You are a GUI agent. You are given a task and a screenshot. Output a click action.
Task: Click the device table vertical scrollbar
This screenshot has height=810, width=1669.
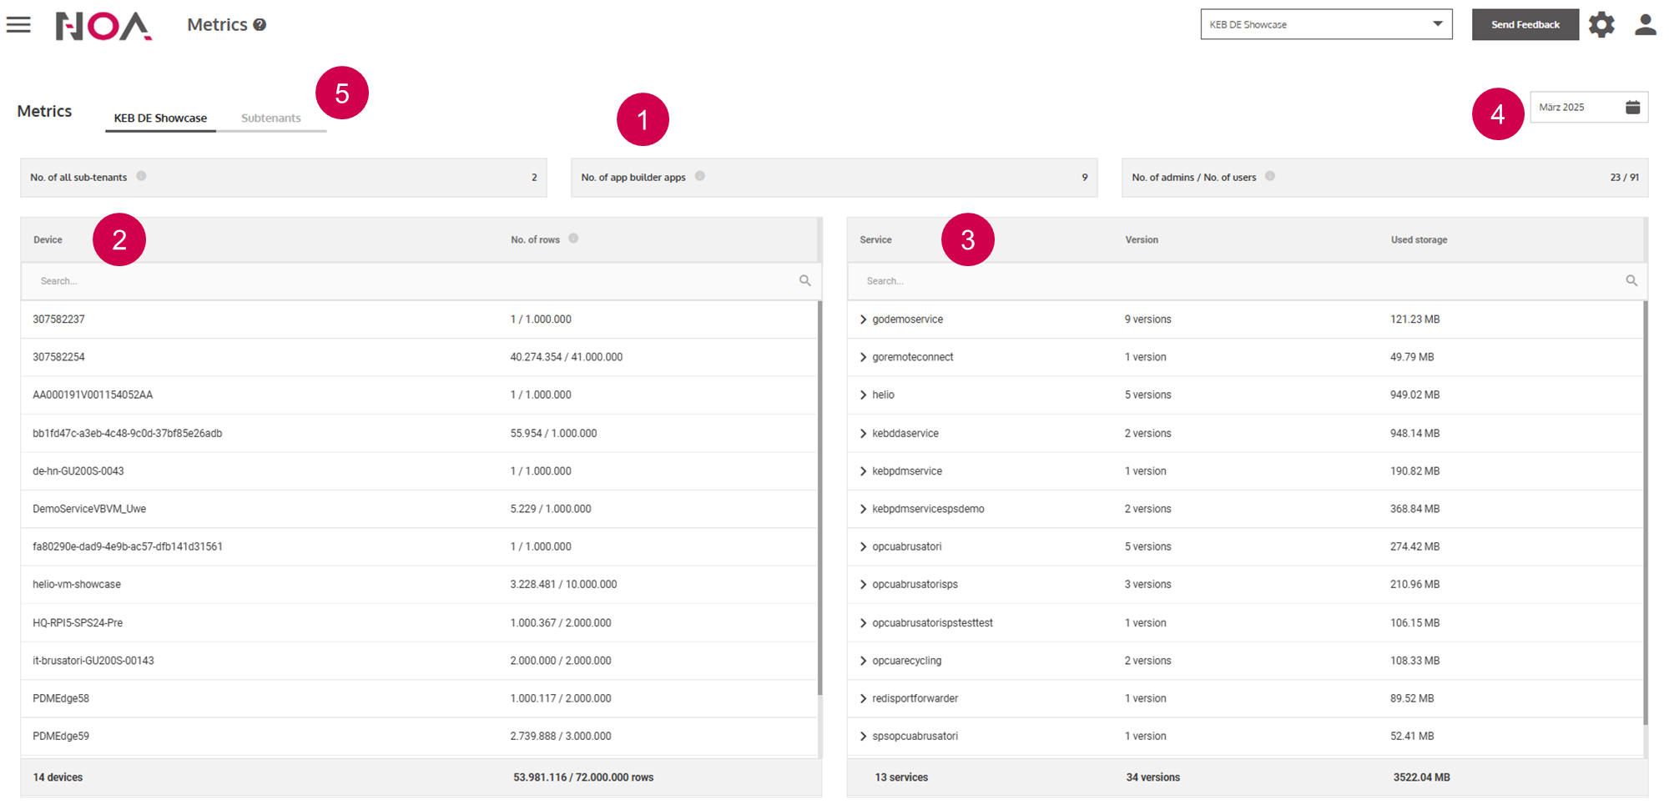[819, 501]
